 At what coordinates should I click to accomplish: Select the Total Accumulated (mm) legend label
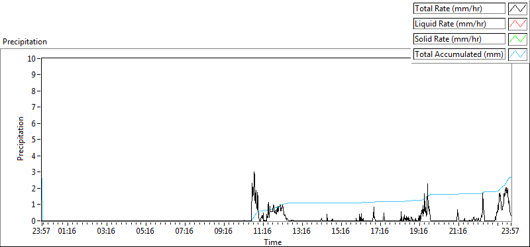(x=459, y=54)
